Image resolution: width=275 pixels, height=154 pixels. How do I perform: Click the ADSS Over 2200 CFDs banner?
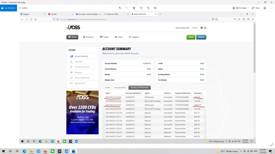click(82, 112)
